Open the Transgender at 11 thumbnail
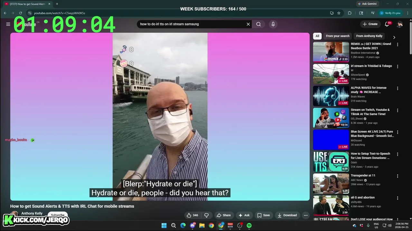This screenshot has width=412, height=231. [331, 183]
